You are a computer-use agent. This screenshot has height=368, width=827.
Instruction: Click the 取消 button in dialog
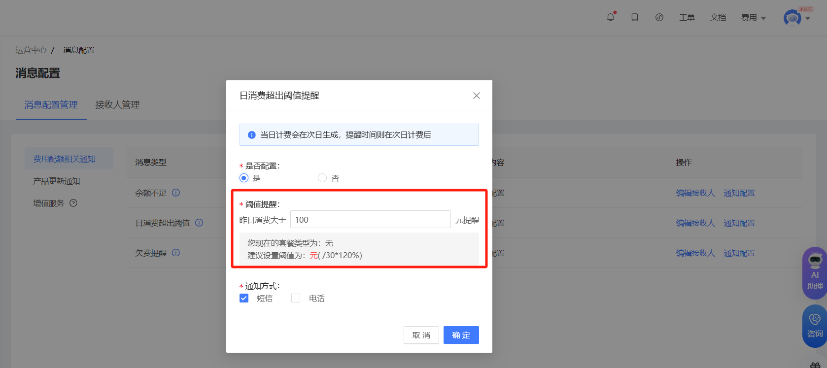pos(421,335)
